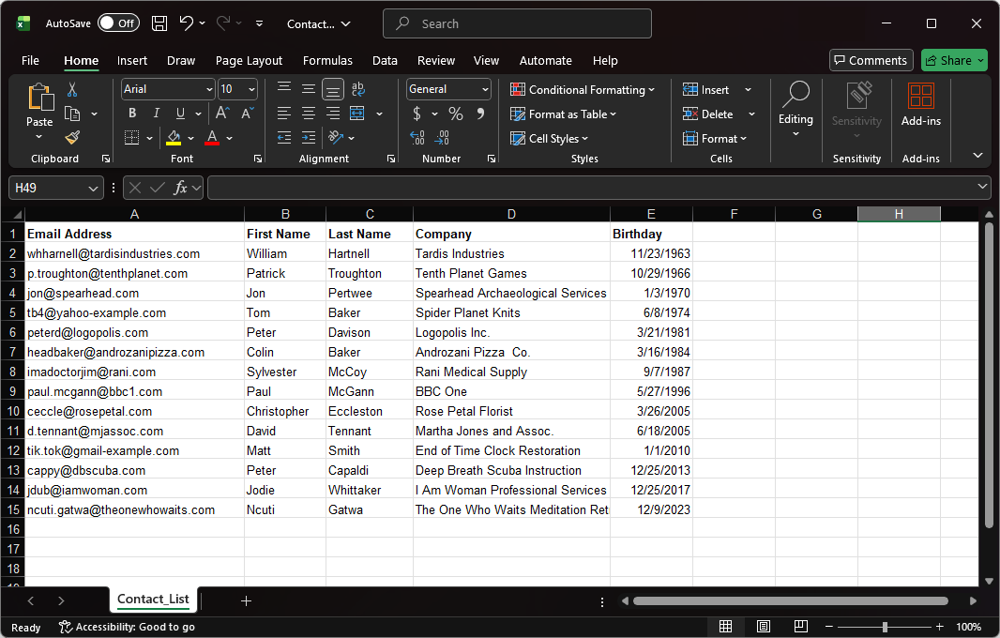Select the Format Painter tool

[x=71, y=138]
